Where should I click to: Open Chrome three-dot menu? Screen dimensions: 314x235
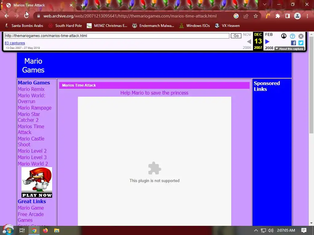tap(307, 16)
